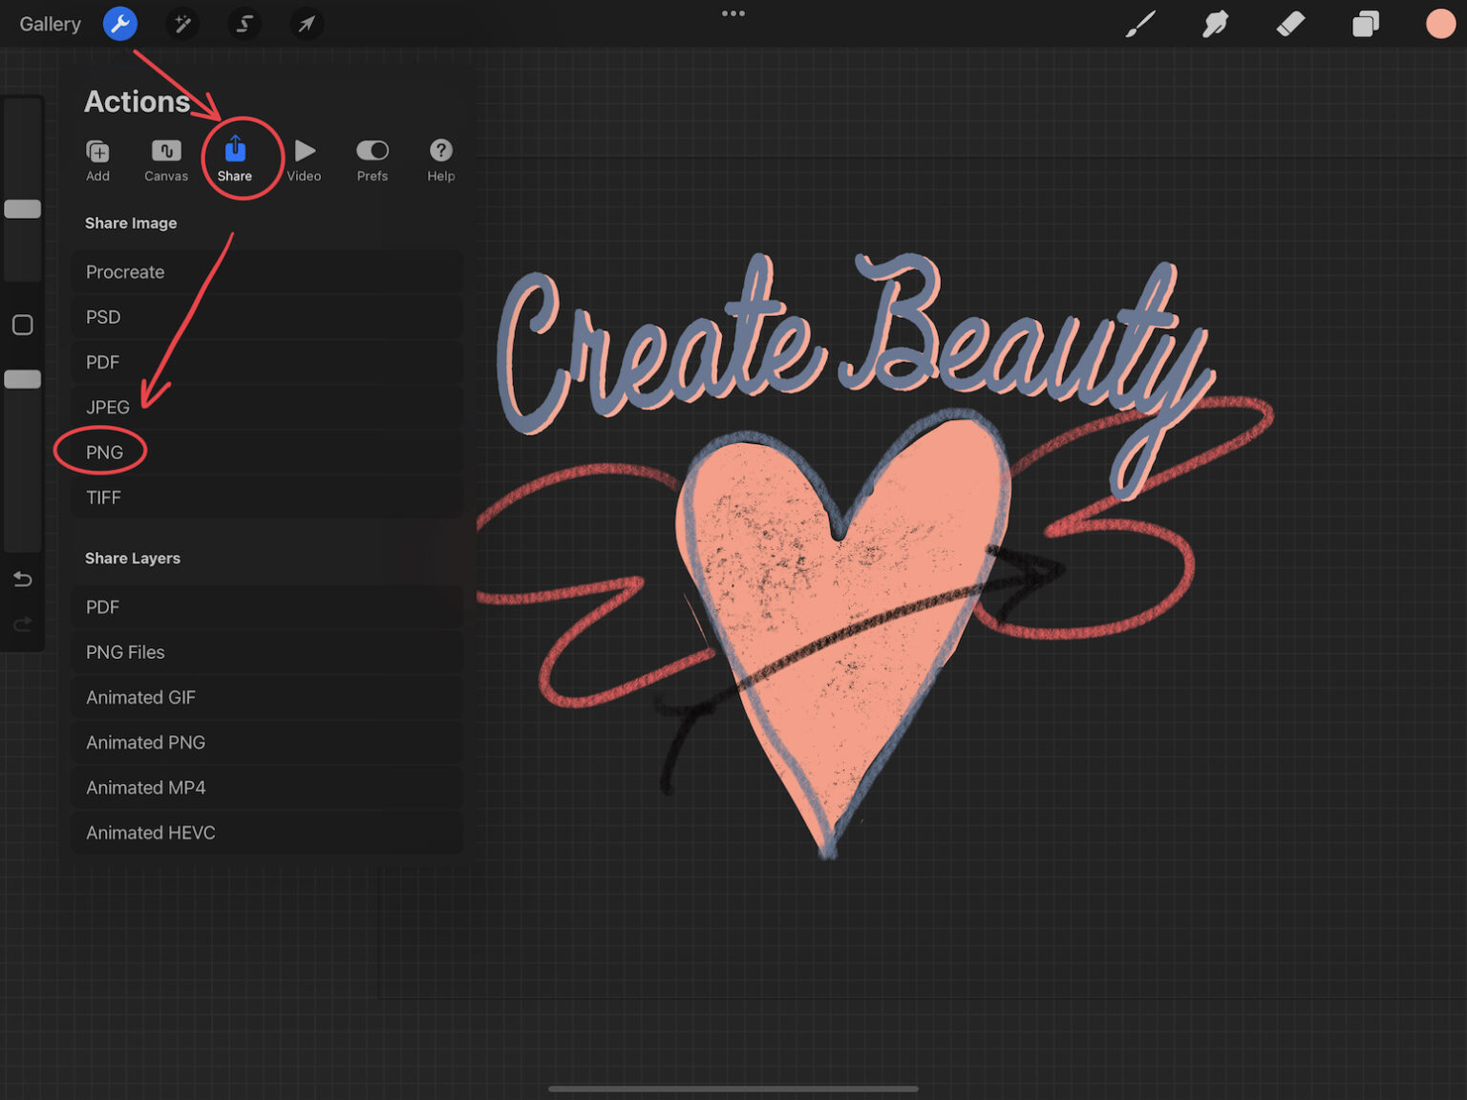Open the Actions wrench menu
The width and height of the screenshot is (1467, 1100).
(x=119, y=24)
